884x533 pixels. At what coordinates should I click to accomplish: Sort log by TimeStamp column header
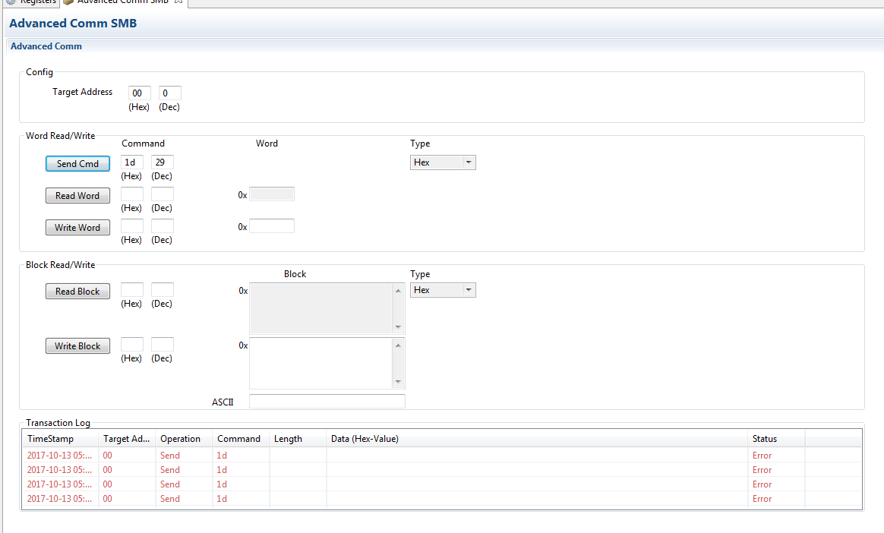point(60,439)
